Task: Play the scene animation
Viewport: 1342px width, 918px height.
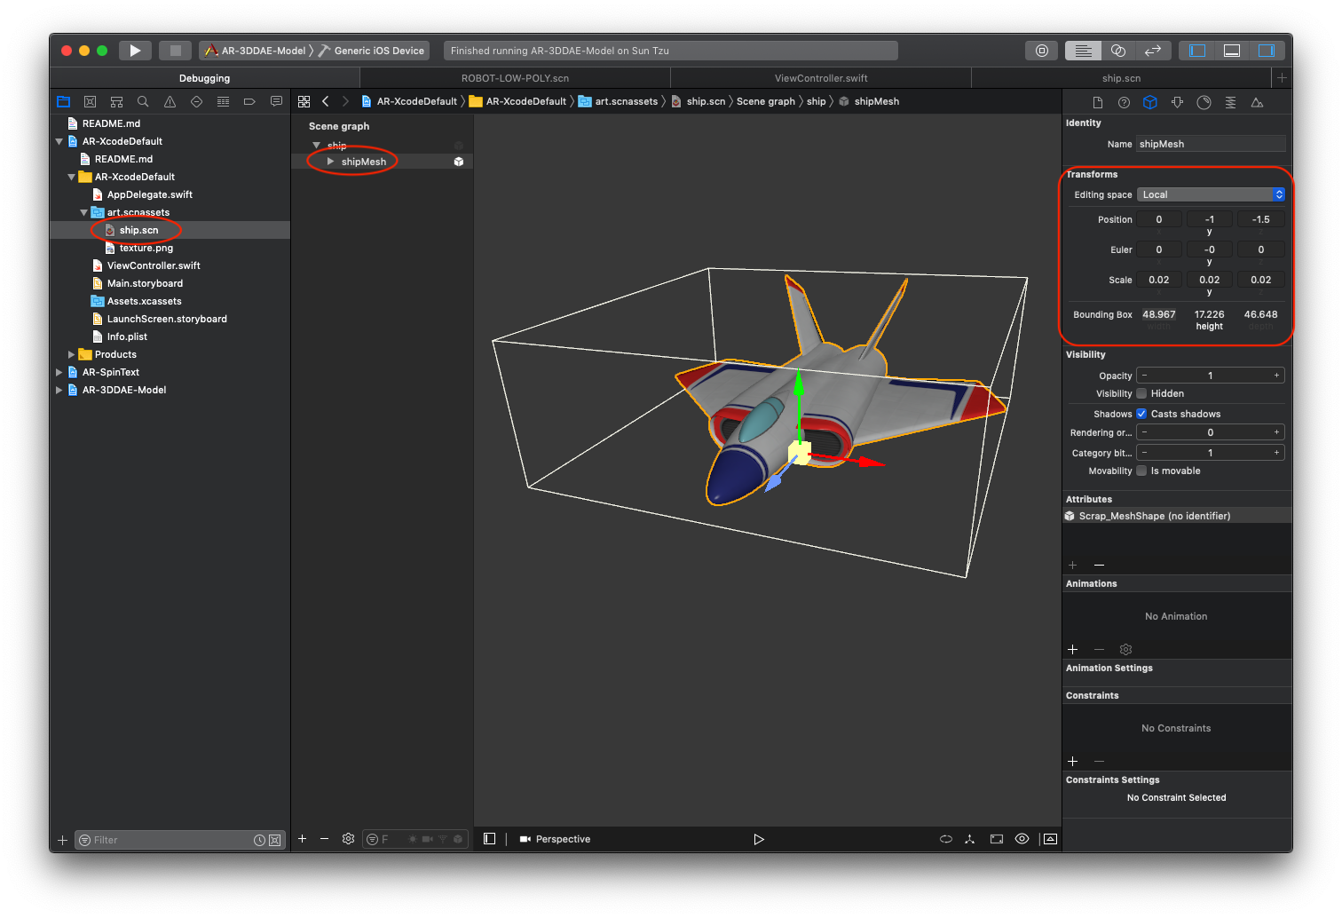Action: [759, 839]
